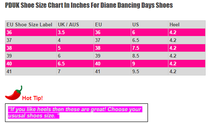
Task: Select US size 7.5 cell
Action: pos(150,48)
